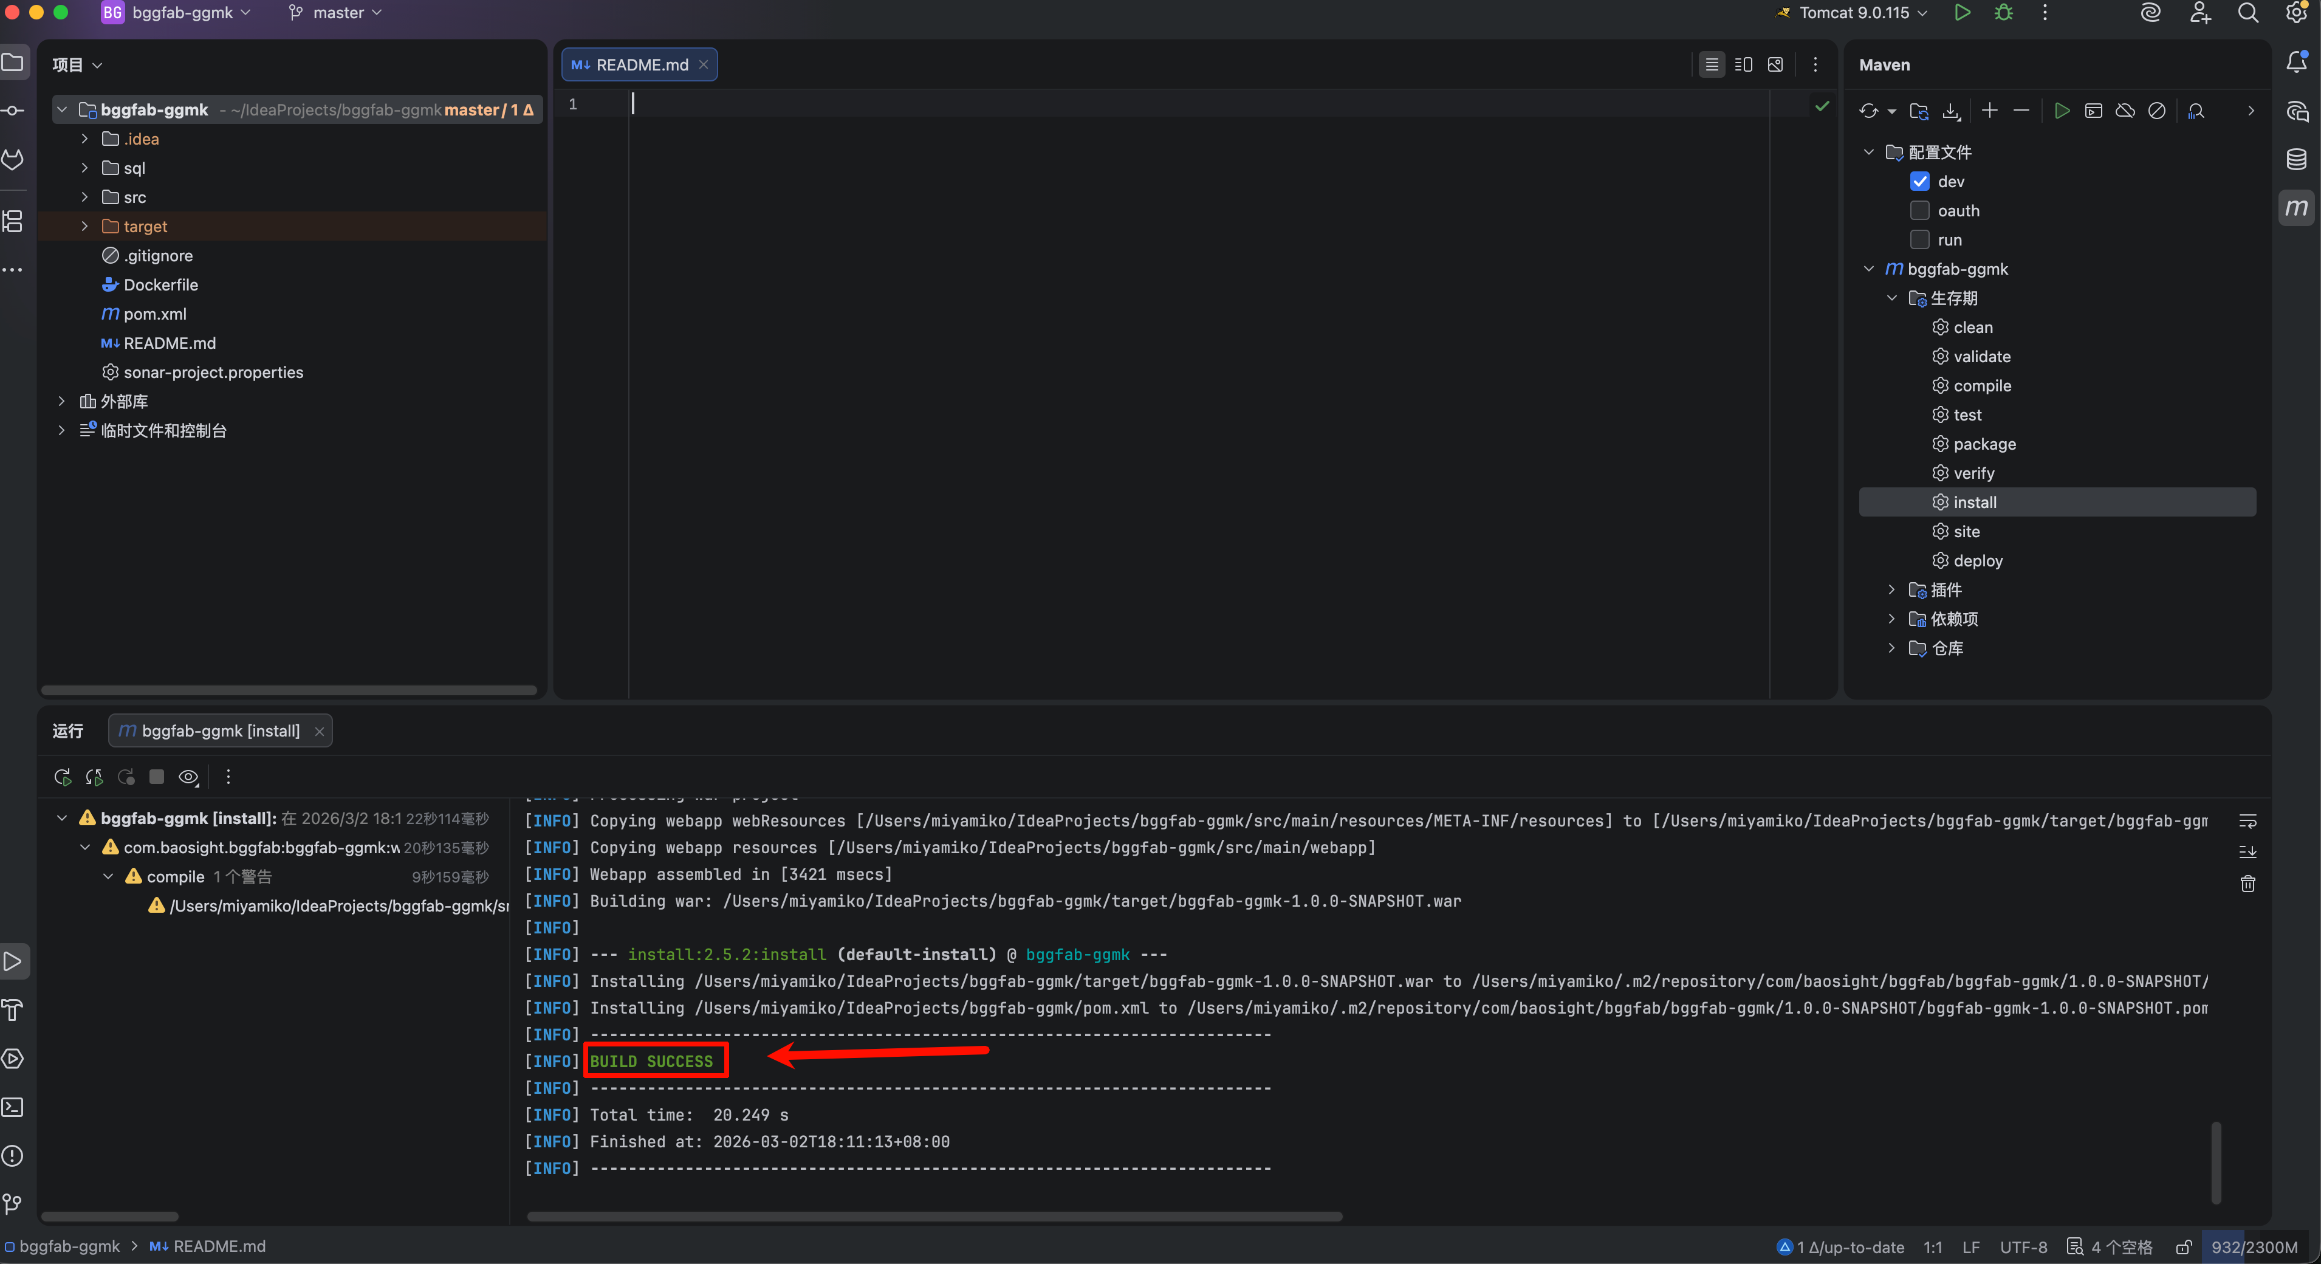
Task: Click the Maven reload projects icon
Action: 1868,111
